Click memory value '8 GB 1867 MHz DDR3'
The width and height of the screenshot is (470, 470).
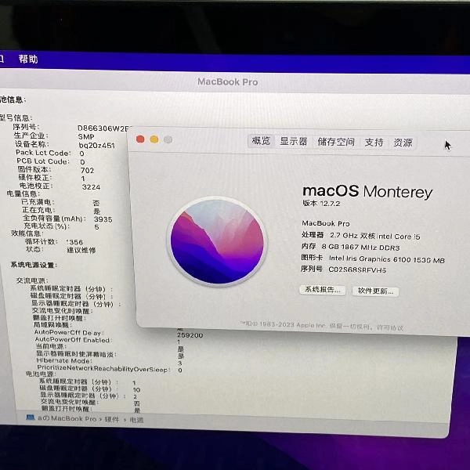(360, 248)
